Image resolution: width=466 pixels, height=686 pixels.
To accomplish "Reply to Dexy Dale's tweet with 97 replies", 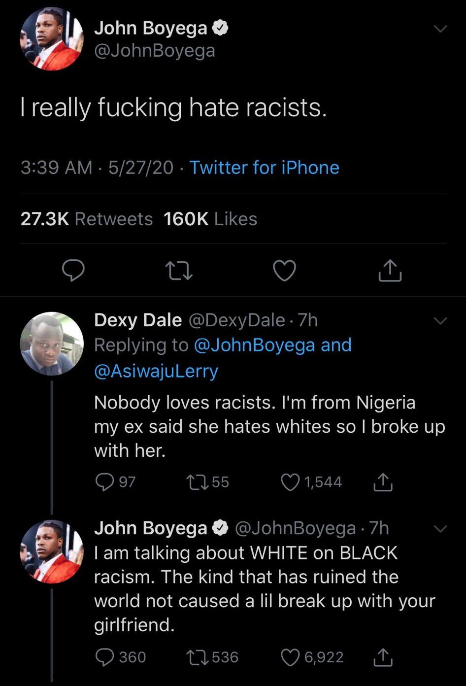I will coord(103,481).
